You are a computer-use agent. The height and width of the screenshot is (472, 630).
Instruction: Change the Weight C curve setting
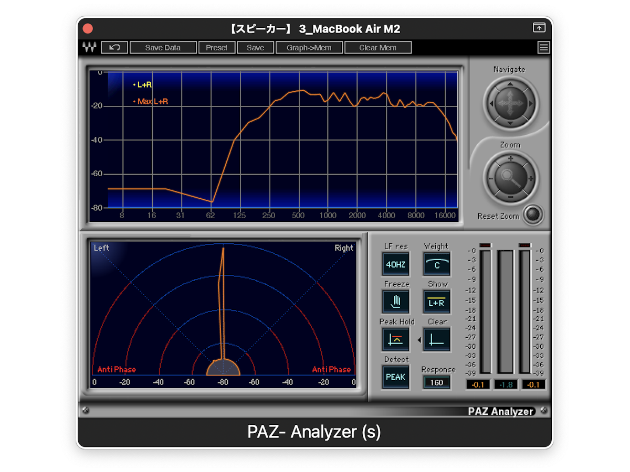(437, 264)
